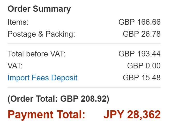Select the import fees amount GBP 15.48
170x122 pixels.
[142, 78]
